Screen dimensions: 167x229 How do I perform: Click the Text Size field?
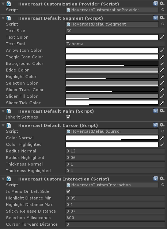[x=115, y=31]
